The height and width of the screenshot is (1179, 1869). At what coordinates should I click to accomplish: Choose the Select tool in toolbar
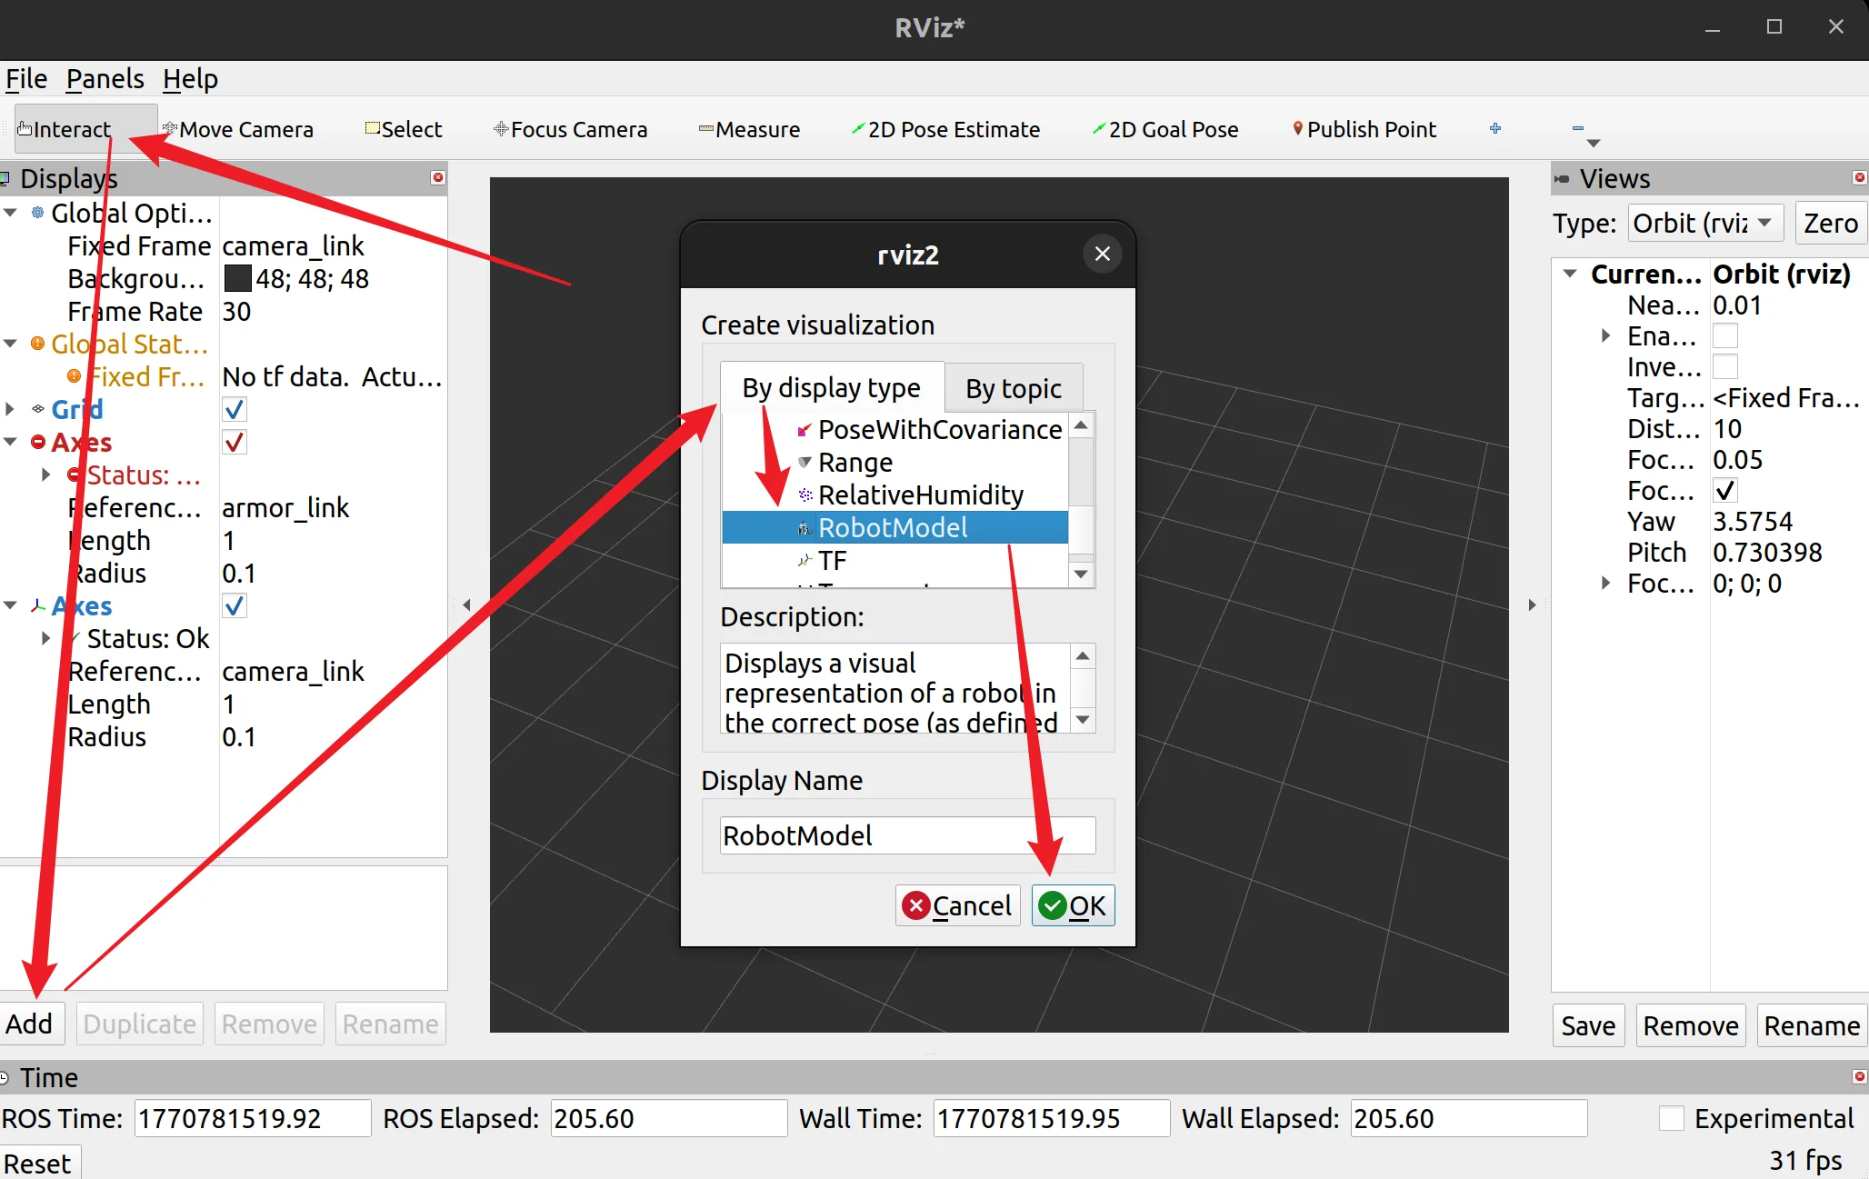[x=403, y=129]
